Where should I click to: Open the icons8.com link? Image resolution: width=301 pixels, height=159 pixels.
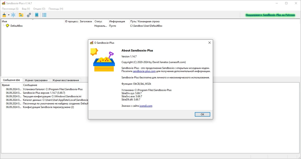(146, 106)
